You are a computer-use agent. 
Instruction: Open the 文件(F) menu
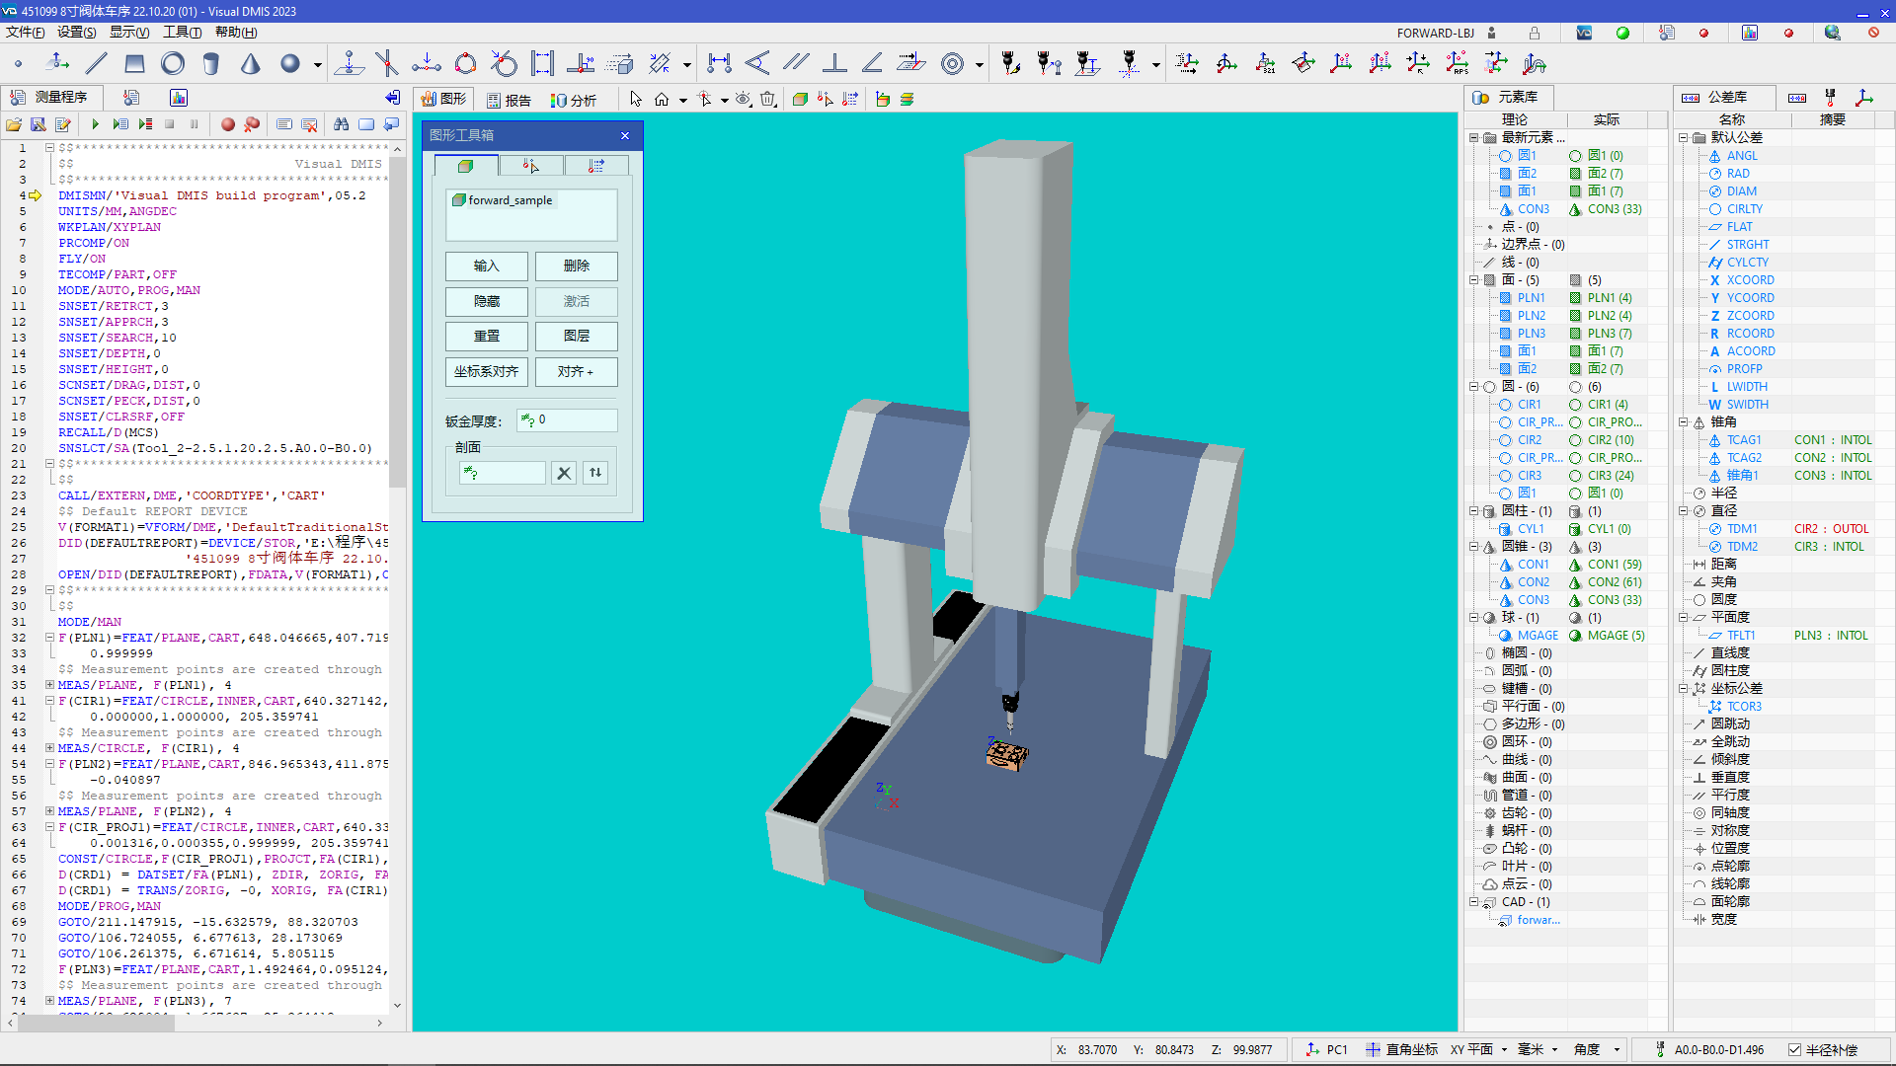pyautogui.click(x=26, y=33)
